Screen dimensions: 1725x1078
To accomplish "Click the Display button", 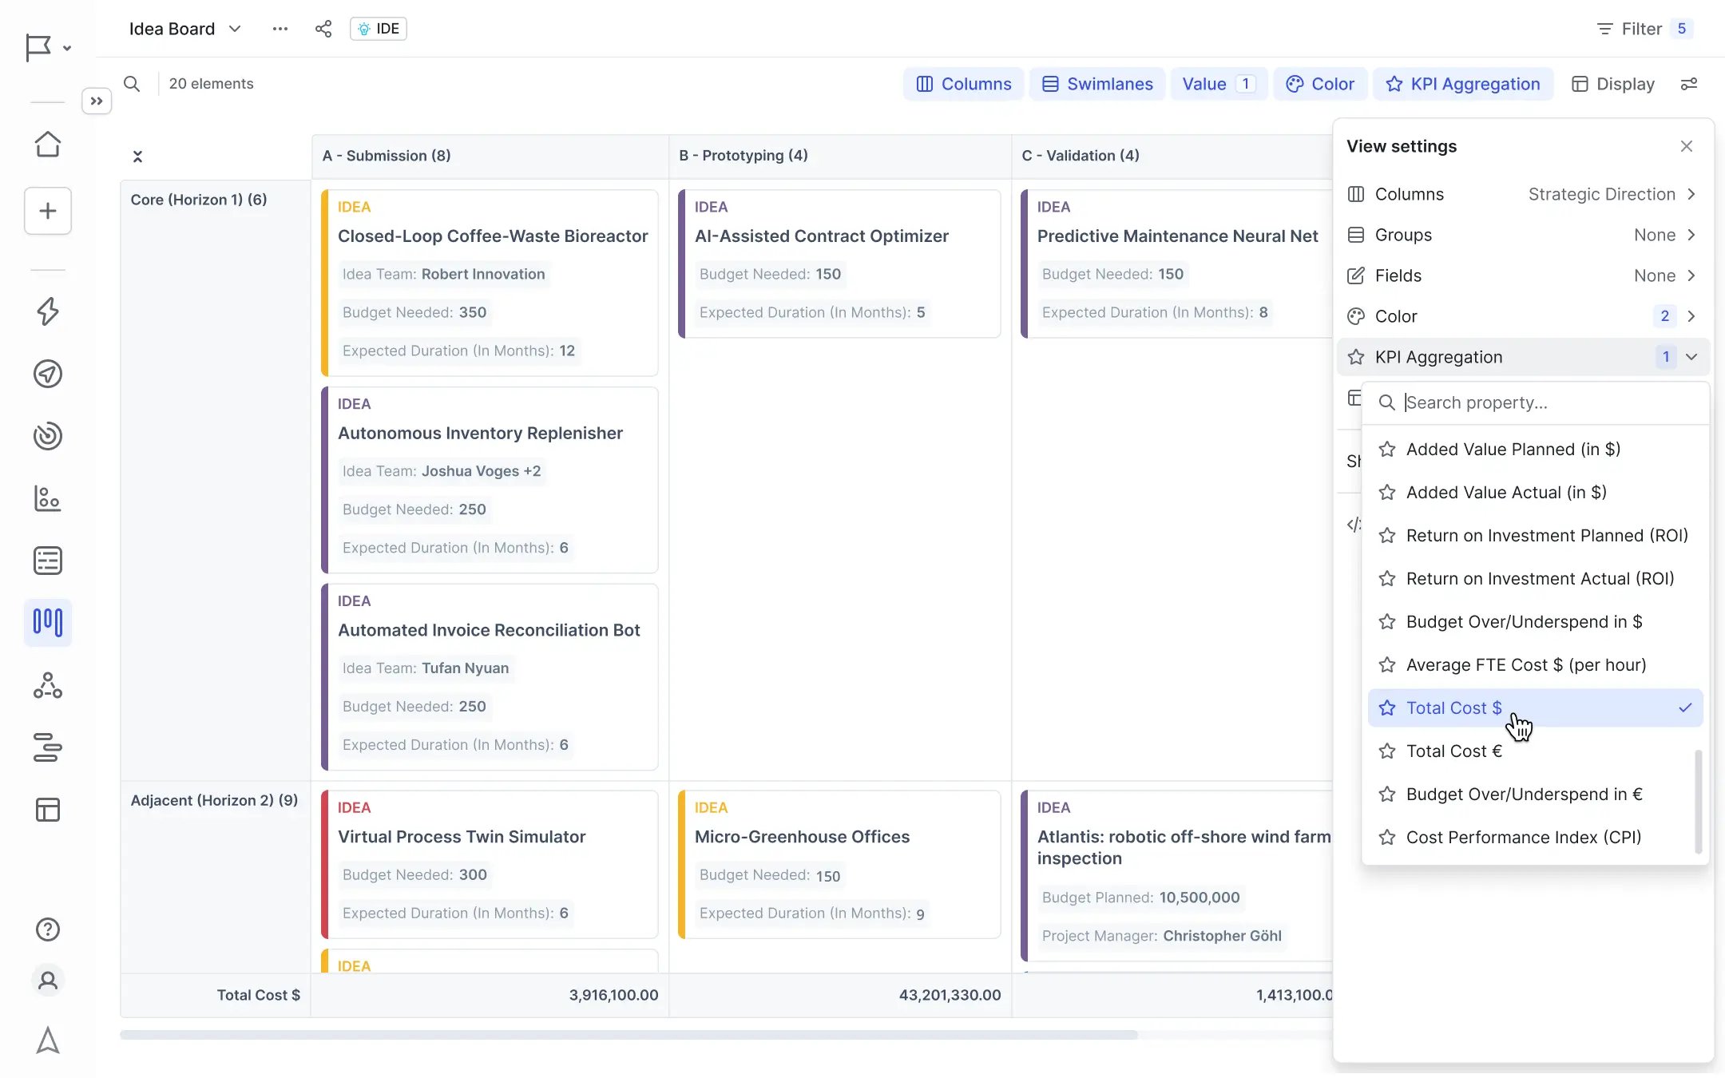I will (x=1613, y=84).
